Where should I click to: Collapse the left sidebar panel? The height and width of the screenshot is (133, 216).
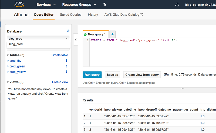pyautogui.click(x=76, y=40)
